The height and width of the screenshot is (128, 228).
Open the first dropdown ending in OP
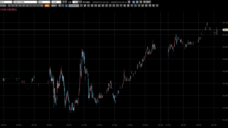click(x=6, y=2)
